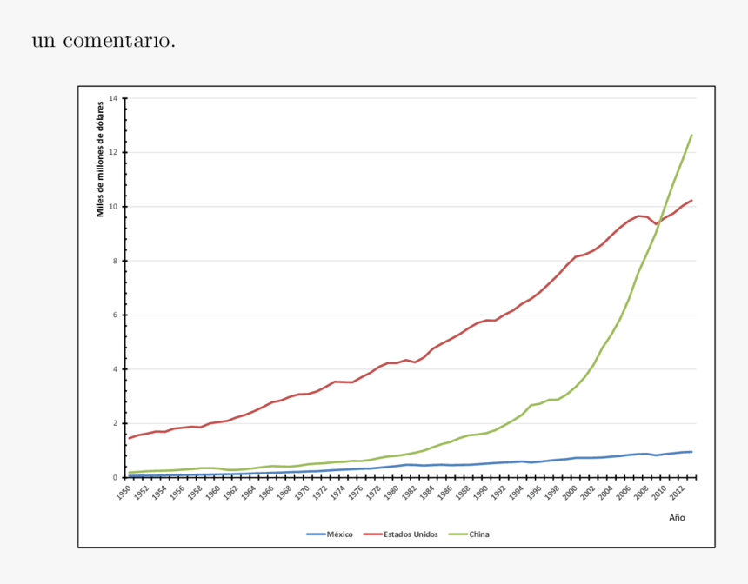Click the y-axis value 6
The image size is (748, 584).
point(115,315)
